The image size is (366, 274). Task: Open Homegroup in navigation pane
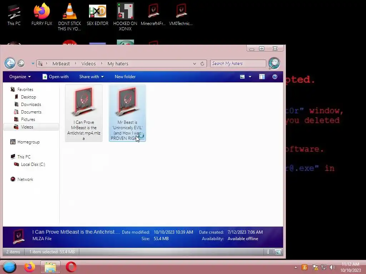pos(25,142)
